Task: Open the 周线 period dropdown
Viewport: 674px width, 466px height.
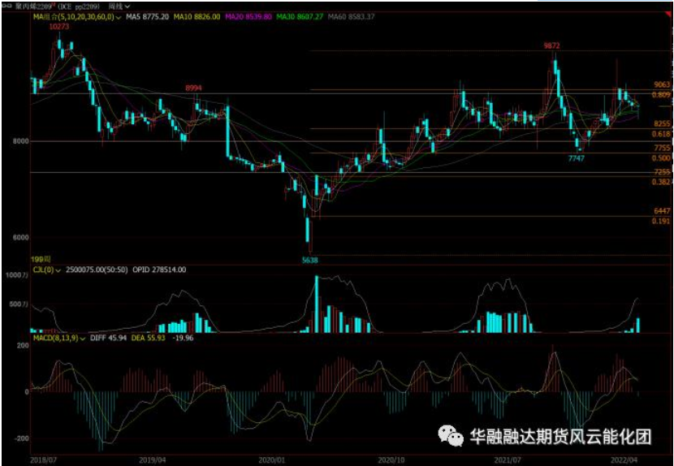Action: 119,6
